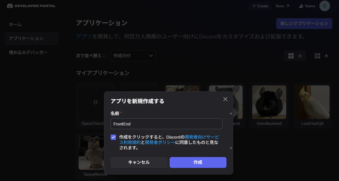Select the large grid view icon

[317, 56]
